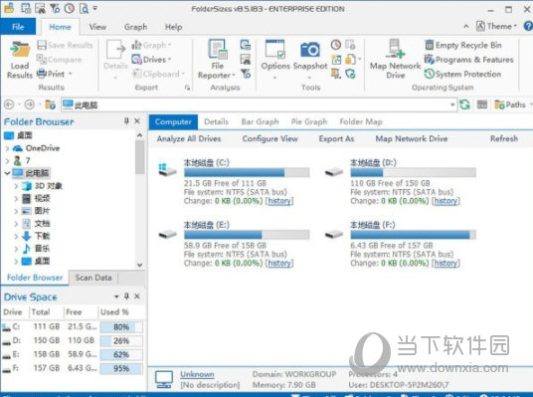
Task: Click the Print button icon
Action: point(41,74)
